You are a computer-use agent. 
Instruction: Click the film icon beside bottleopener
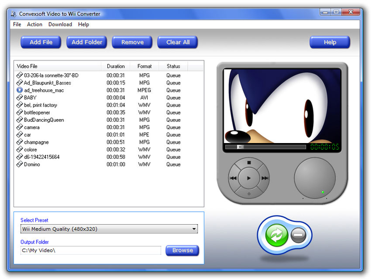click(20, 112)
